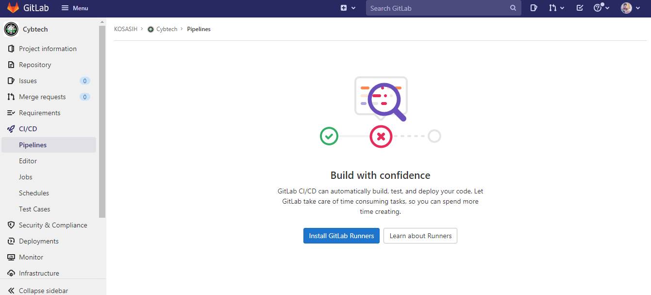Open Infrastructure section
This screenshot has height=295, width=651.
pyautogui.click(x=39, y=273)
